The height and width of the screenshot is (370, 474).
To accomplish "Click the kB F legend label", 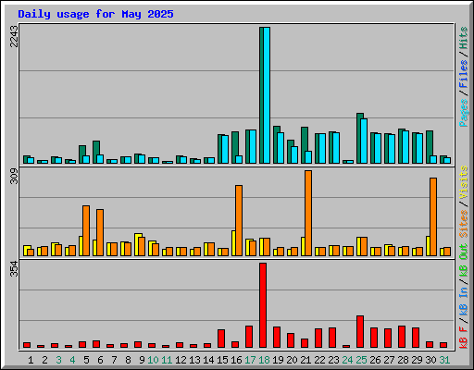I will click(464, 338).
